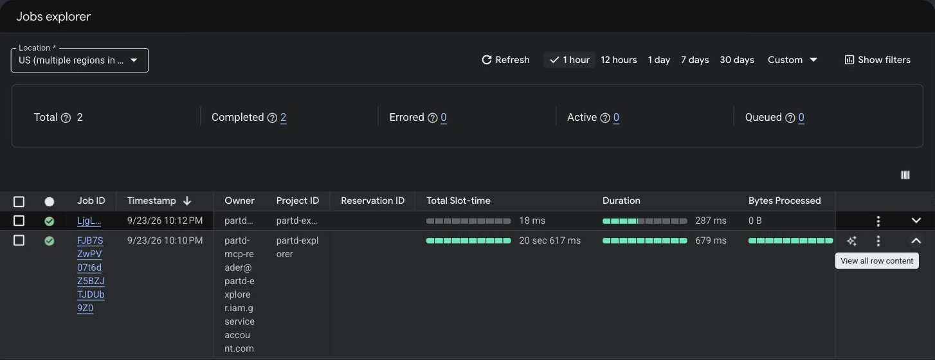The width and height of the screenshot is (935, 360).
Task: Click the partd-explorer project ID cell
Action: (x=298, y=248)
